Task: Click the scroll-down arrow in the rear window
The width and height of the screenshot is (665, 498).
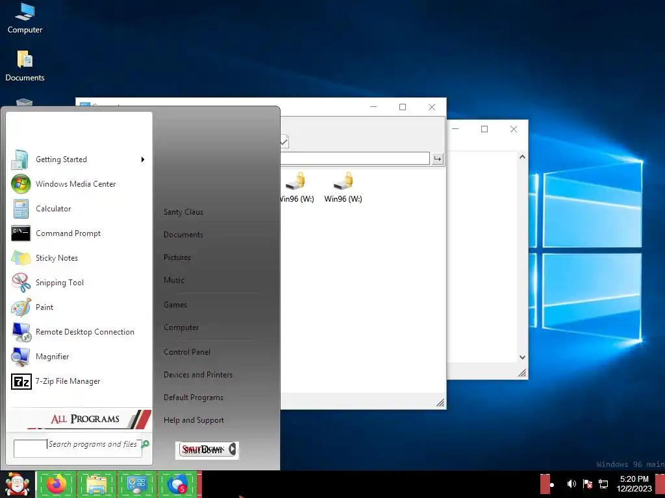Action: point(523,357)
